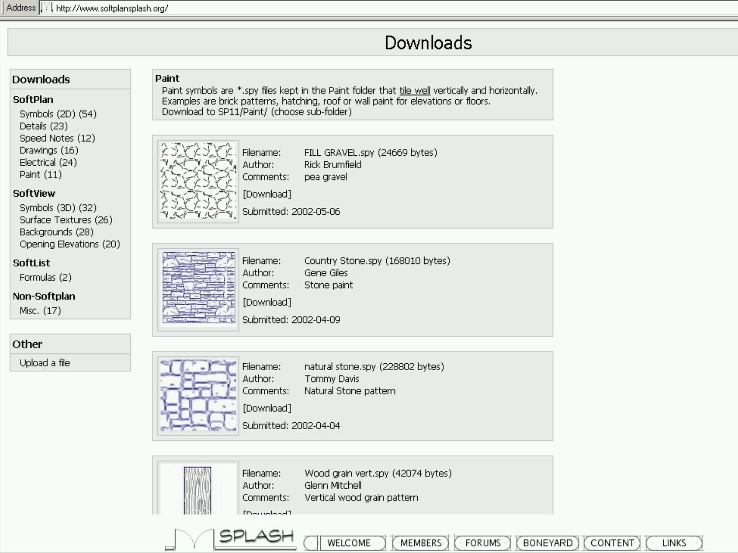Follow the 'tile well' underlined link
738x553 pixels.
click(x=414, y=90)
